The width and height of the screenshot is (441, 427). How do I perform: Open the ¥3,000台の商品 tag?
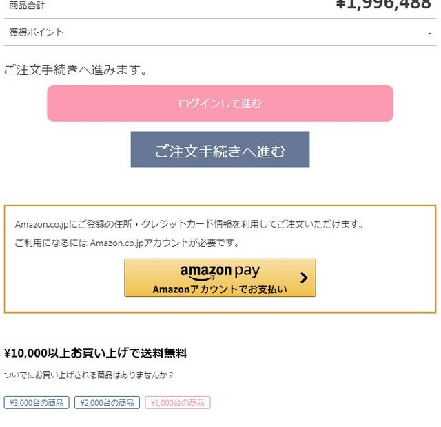[x=37, y=403]
